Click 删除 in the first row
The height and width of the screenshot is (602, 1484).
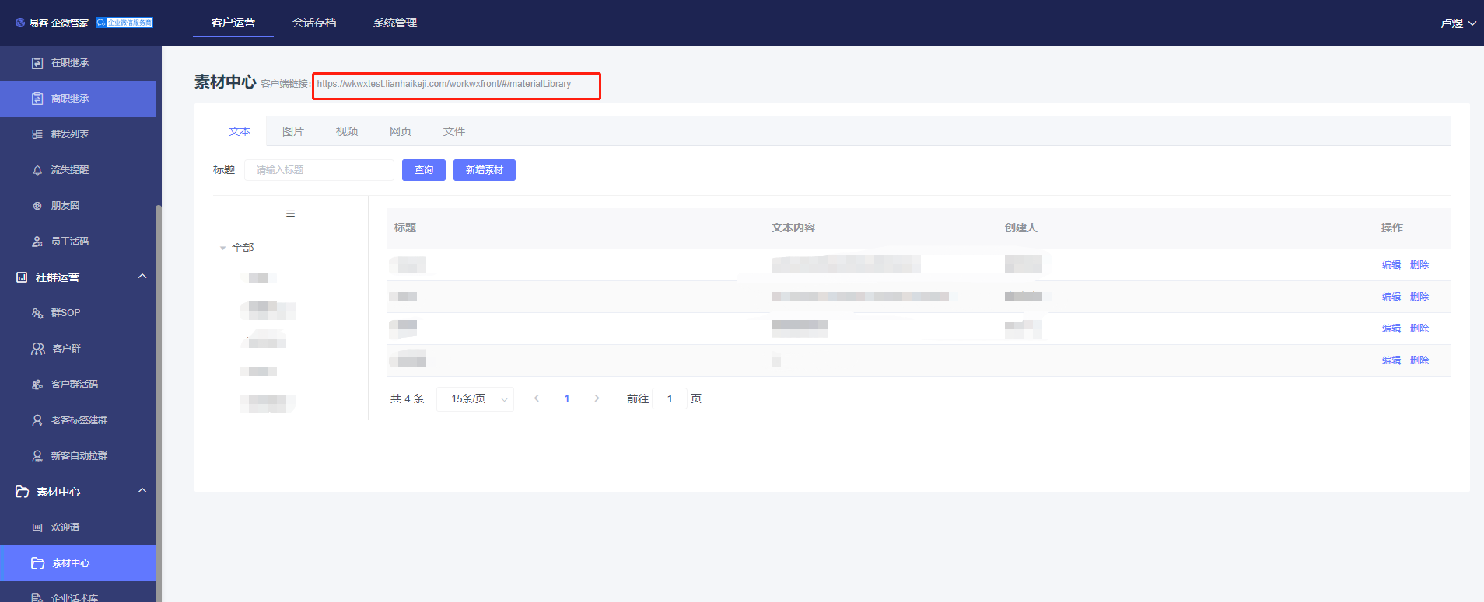pos(1419,265)
